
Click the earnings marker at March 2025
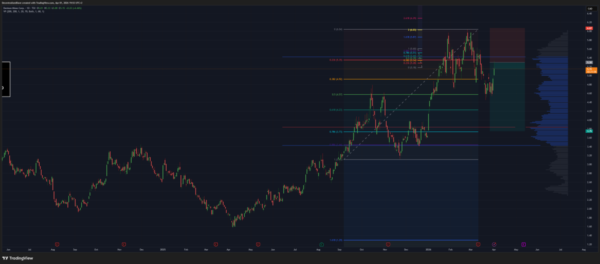(215, 244)
